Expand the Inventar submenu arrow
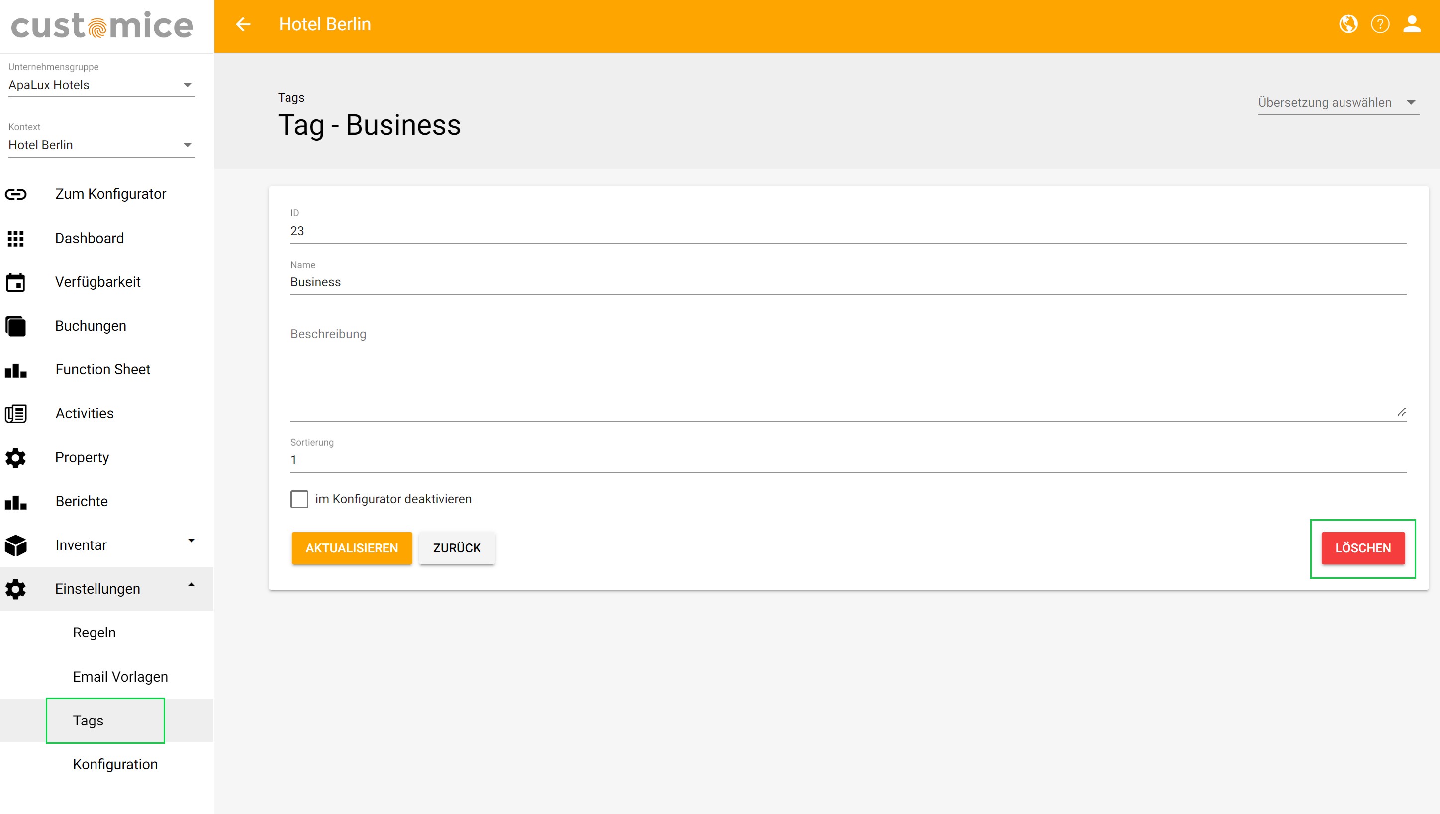Image resolution: width=1440 pixels, height=814 pixels. (x=192, y=541)
